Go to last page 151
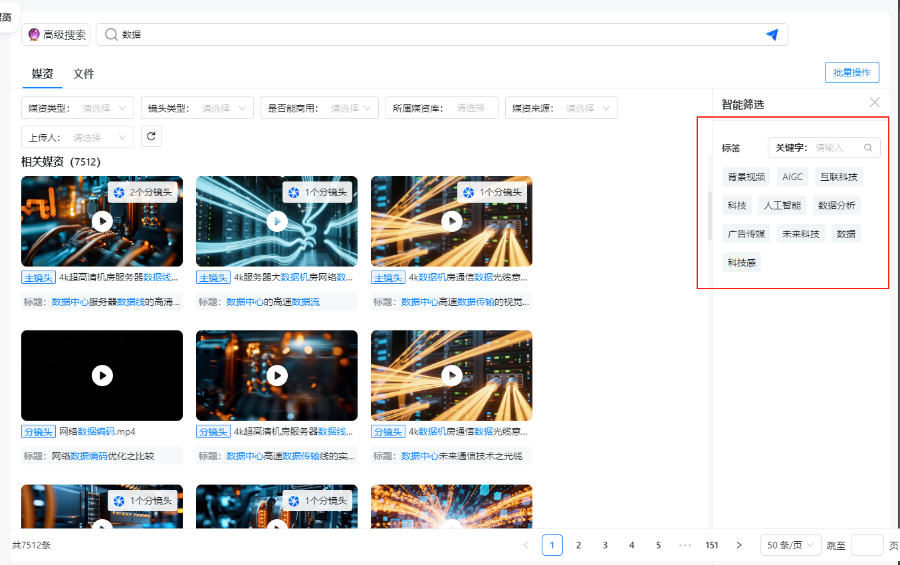 tap(712, 545)
